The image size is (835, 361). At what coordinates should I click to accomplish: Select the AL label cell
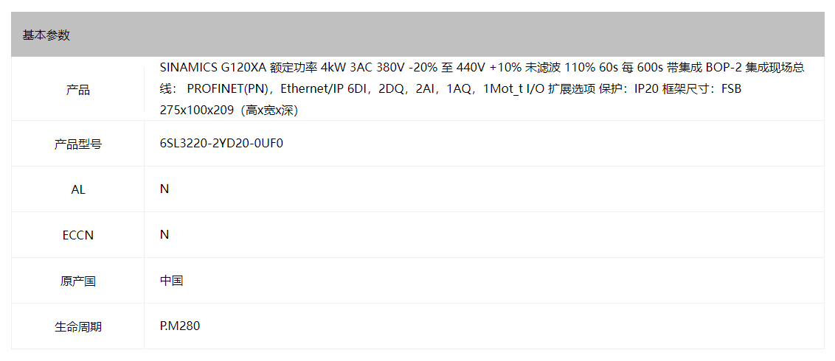point(77,189)
